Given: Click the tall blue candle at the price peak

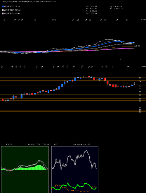Looking at the screenshot, I should coord(75,79).
